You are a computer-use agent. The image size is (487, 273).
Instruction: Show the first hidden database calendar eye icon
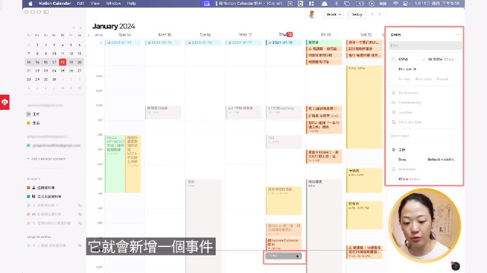(80, 205)
